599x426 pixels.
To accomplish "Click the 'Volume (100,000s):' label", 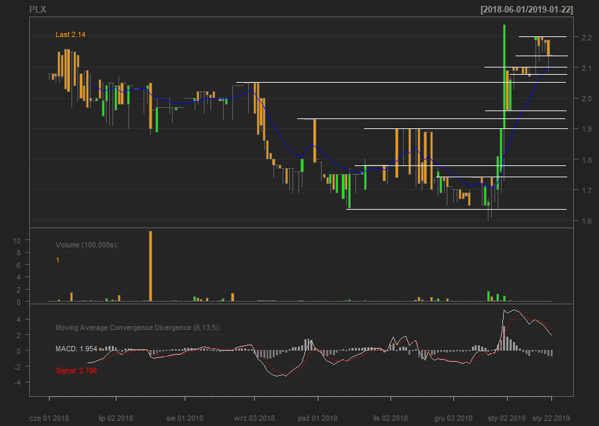I will pyautogui.click(x=87, y=245).
